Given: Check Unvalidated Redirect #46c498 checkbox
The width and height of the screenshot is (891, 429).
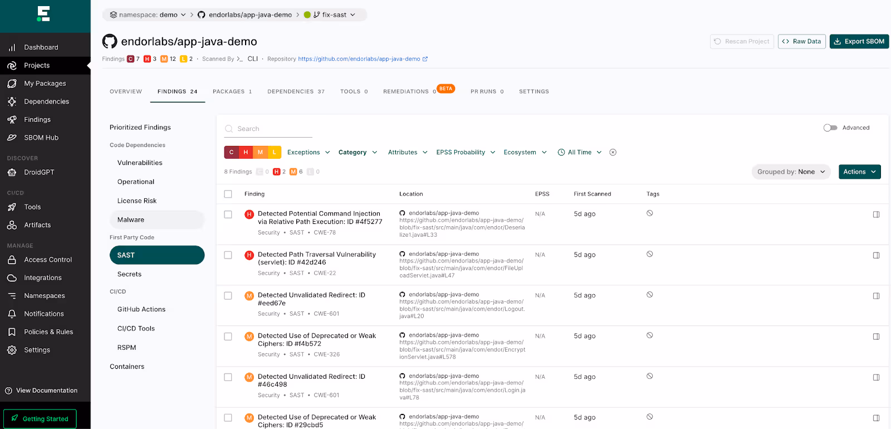Looking at the screenshot, I should coord(228,377).
